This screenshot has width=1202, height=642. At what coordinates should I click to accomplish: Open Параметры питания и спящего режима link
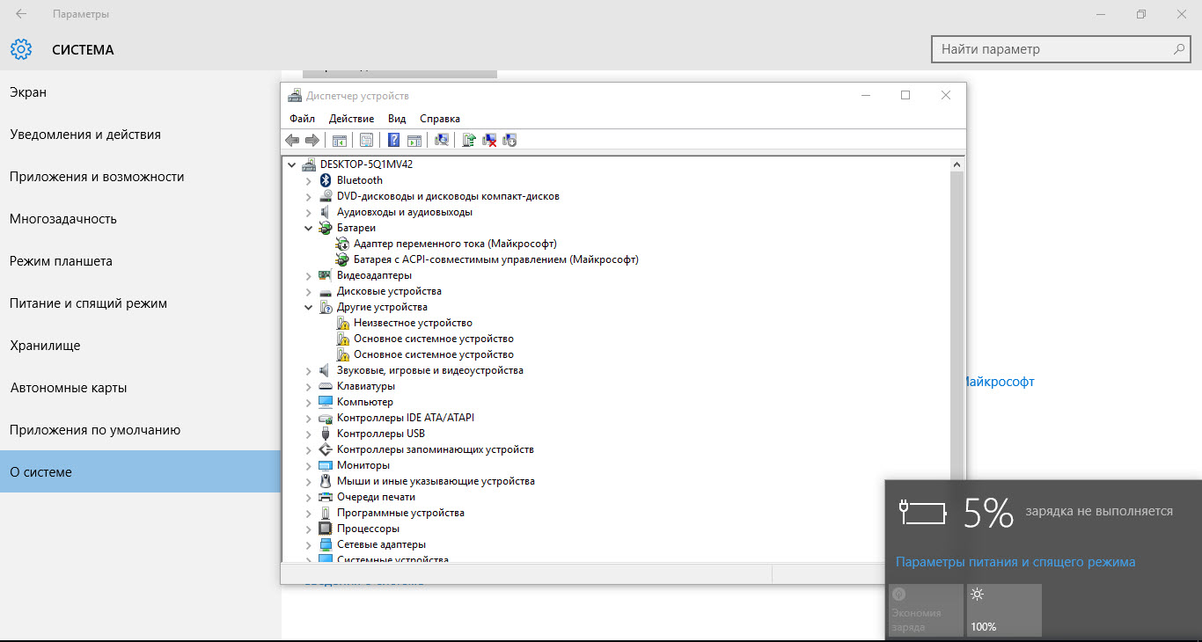pos(1015,562)
